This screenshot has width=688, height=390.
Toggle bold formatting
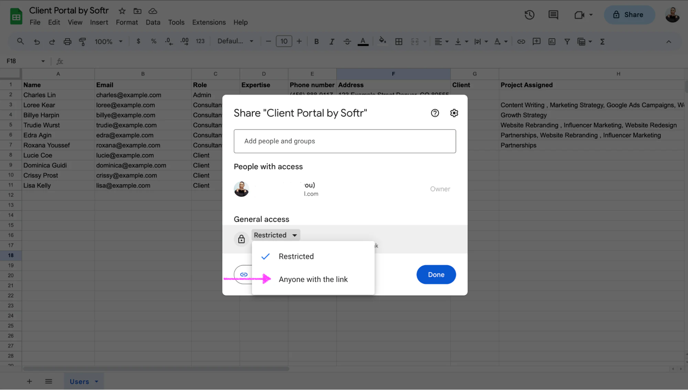click(316, 42)
